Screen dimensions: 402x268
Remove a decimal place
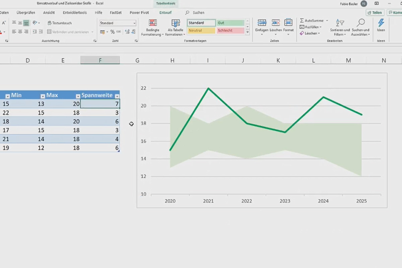coord(133,32)
